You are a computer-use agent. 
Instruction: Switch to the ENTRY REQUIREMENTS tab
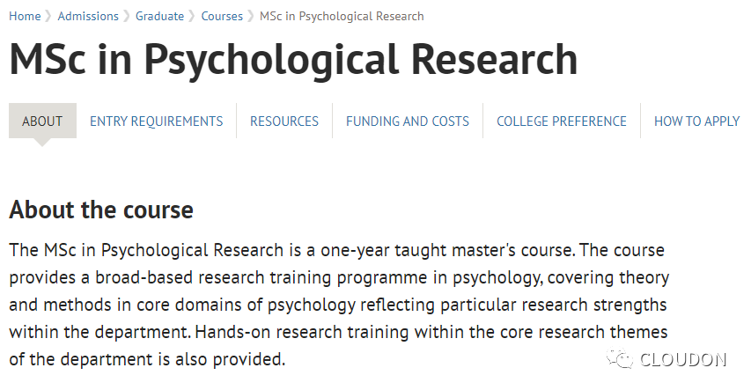157,121
